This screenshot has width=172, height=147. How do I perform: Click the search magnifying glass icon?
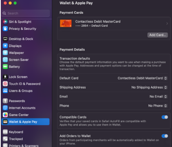[4, 13]
